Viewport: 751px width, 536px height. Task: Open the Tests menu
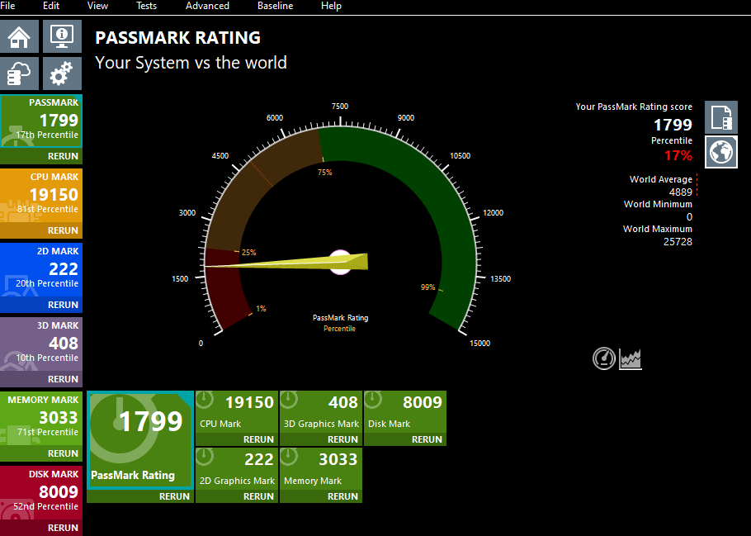tap(146, 6)
